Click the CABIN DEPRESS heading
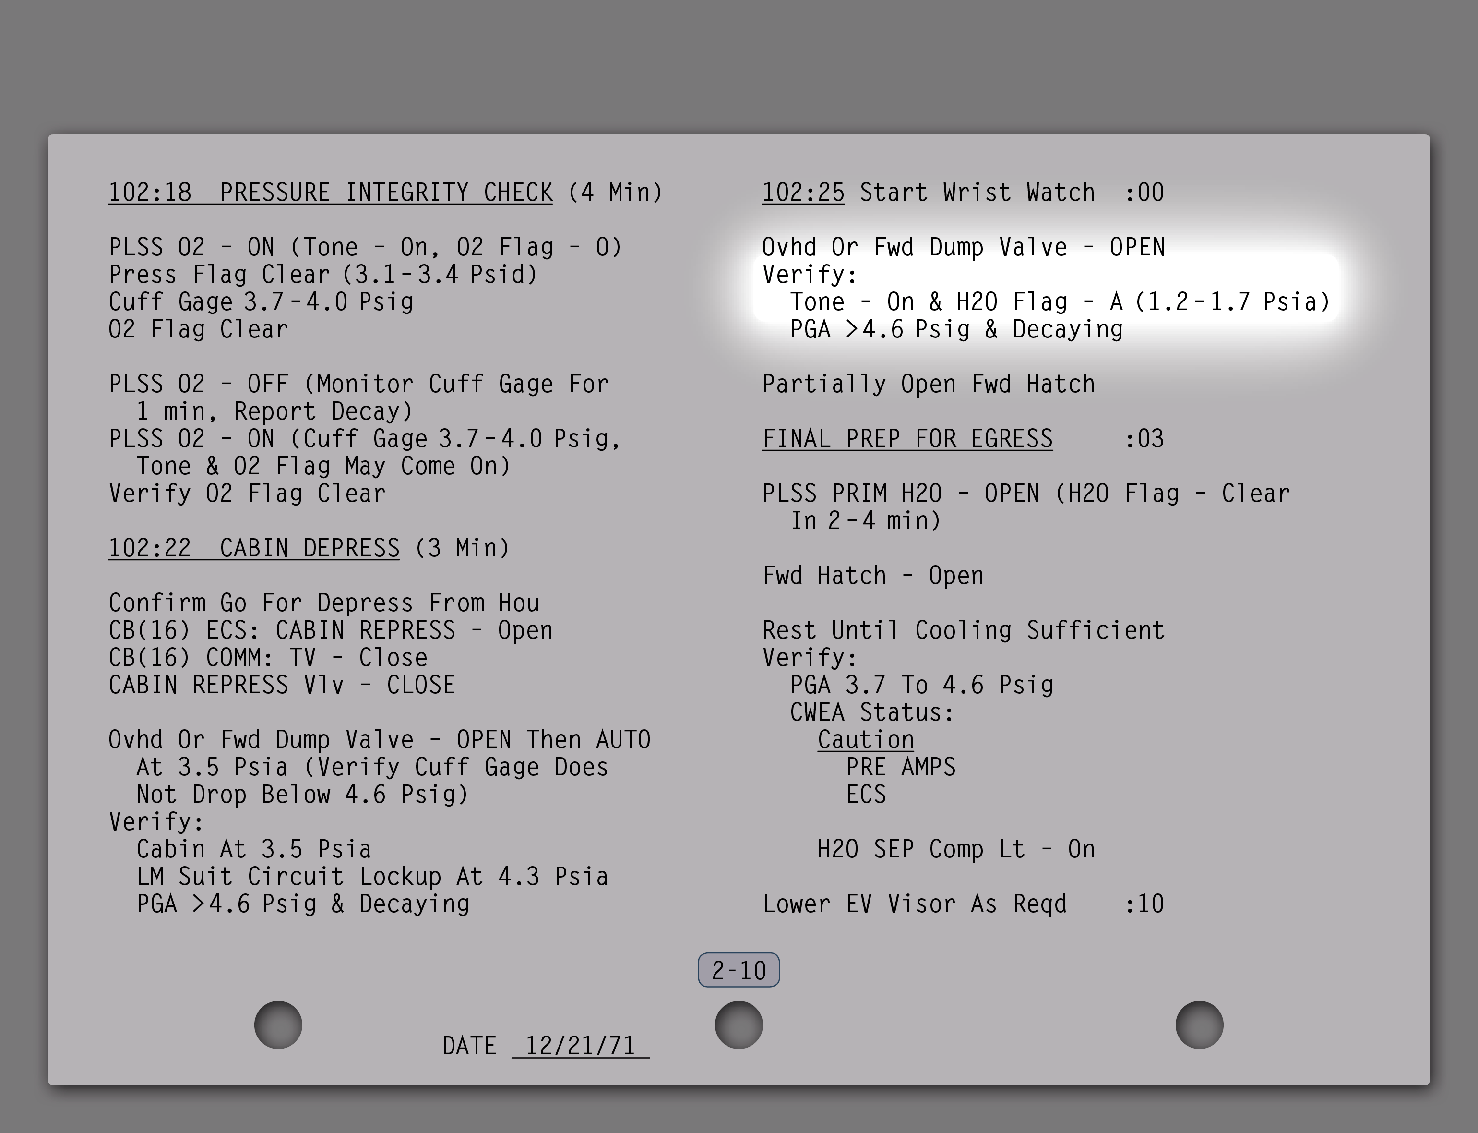This screenshot has height=1133, width=1478. (x=310, y=548)
